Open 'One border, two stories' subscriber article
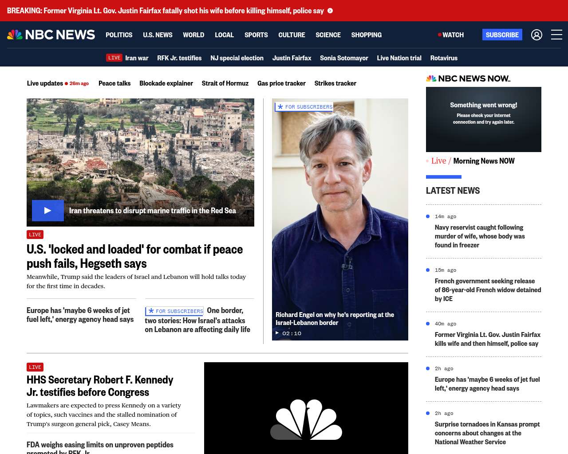The image size is (568, 454). [198, 320]
